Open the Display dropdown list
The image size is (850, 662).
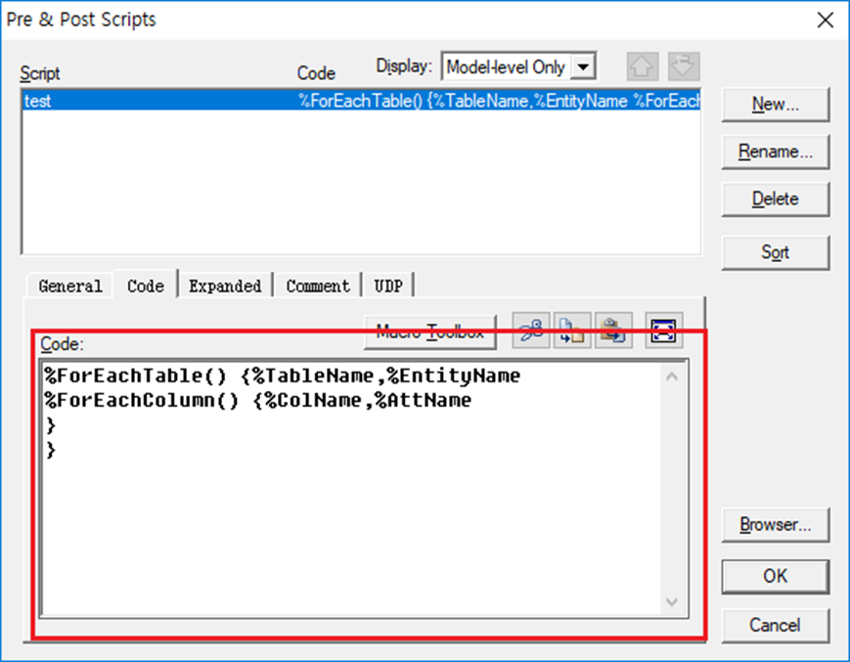point(583,66)
